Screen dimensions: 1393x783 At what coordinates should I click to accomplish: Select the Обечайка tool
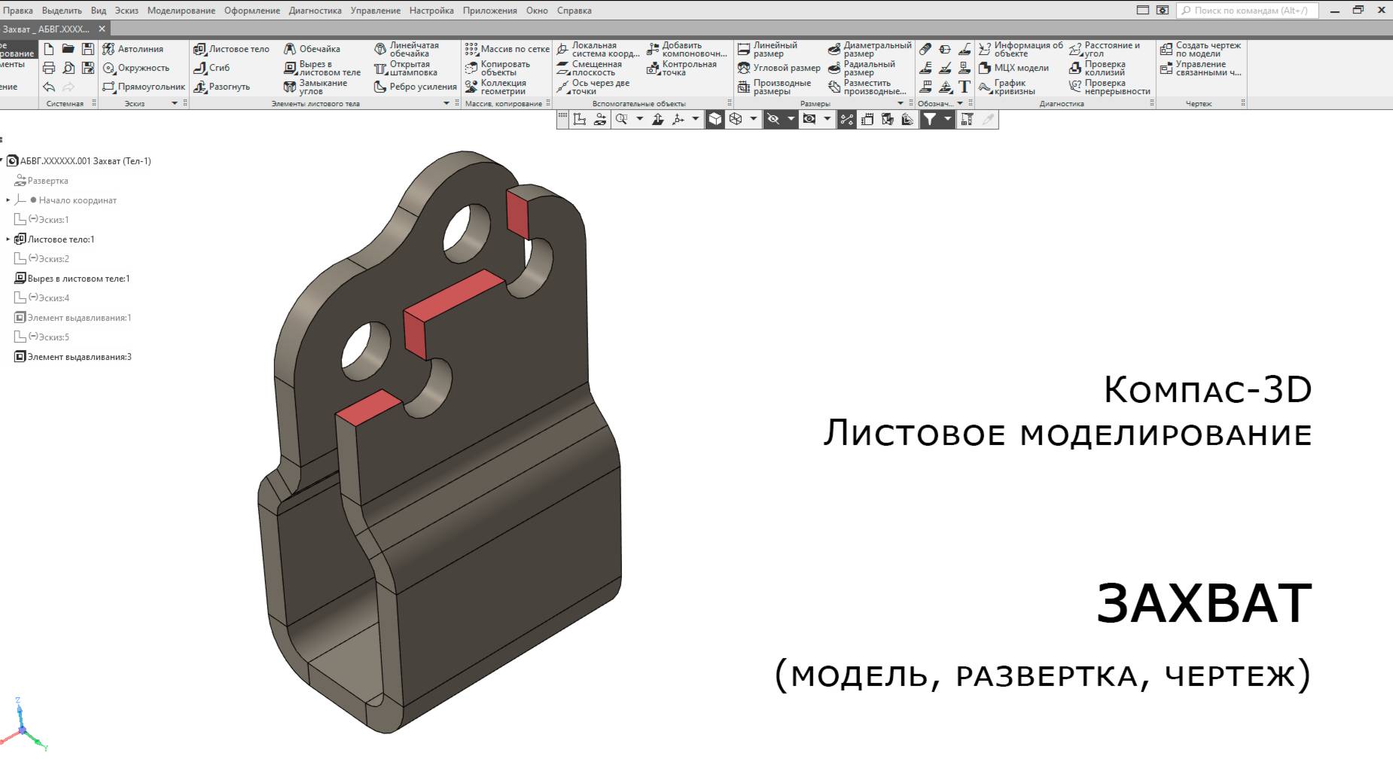pyautogui.click(x=289, y=48)
